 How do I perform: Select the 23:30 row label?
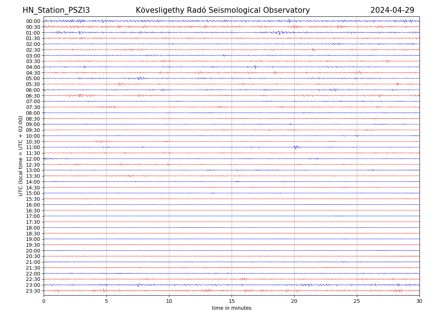click(33, 291)
